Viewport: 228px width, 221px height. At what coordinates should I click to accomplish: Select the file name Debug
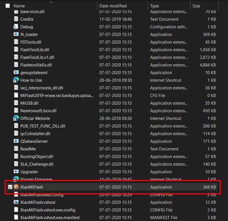click(x=27, y=27)
